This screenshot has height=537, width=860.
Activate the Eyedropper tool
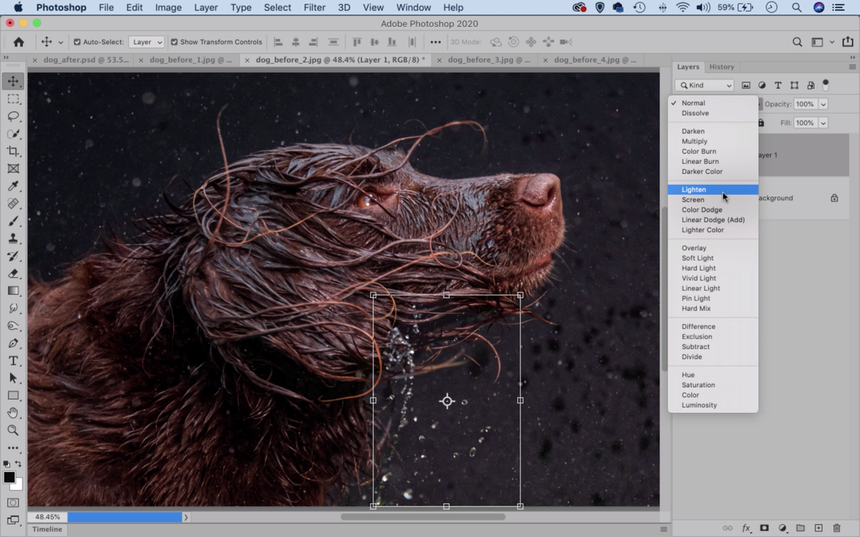coord(13,186)
